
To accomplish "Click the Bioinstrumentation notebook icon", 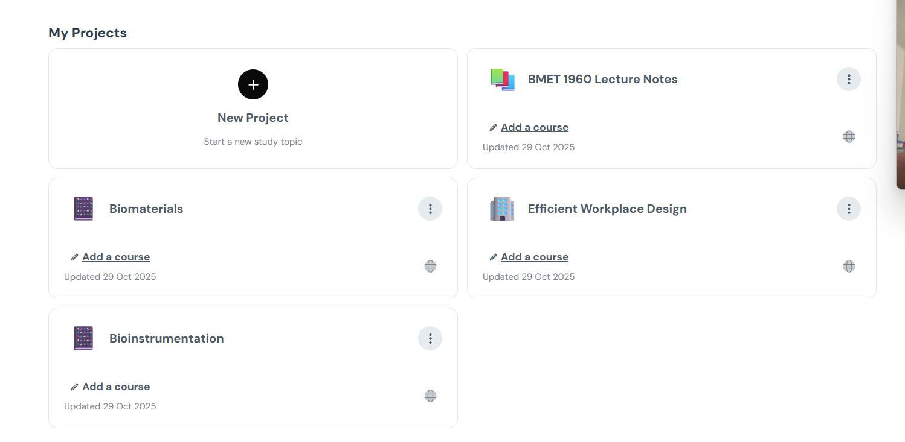I will [x=83, y=338].
